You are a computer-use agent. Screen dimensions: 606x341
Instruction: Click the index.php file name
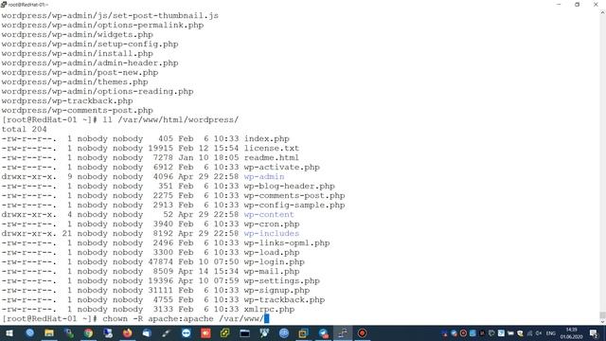pyautogui.click(x=267, y=139)
